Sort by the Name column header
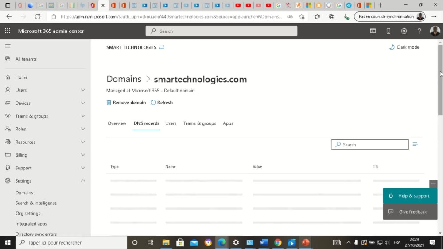The height and width of the screenshot is (249, 443). [171, 167]
